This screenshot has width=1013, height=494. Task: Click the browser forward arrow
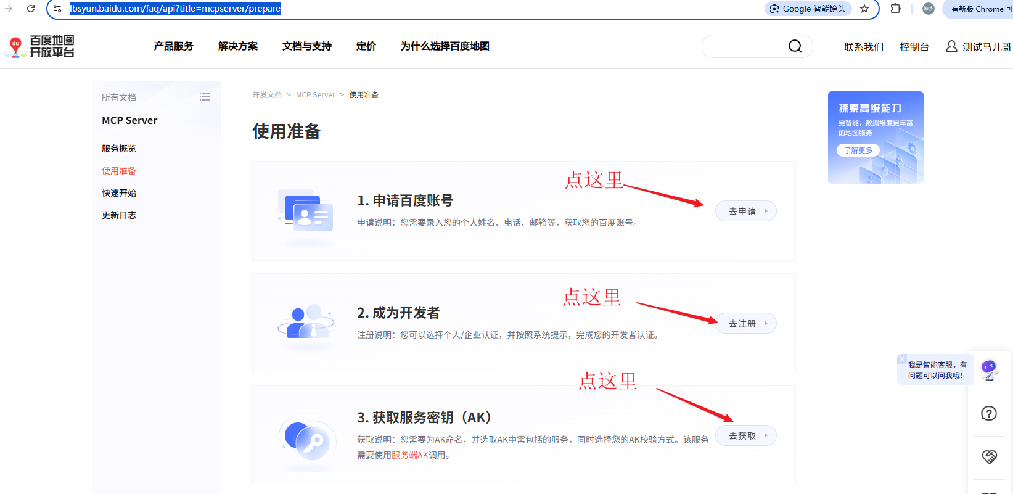tap(9, 9)
